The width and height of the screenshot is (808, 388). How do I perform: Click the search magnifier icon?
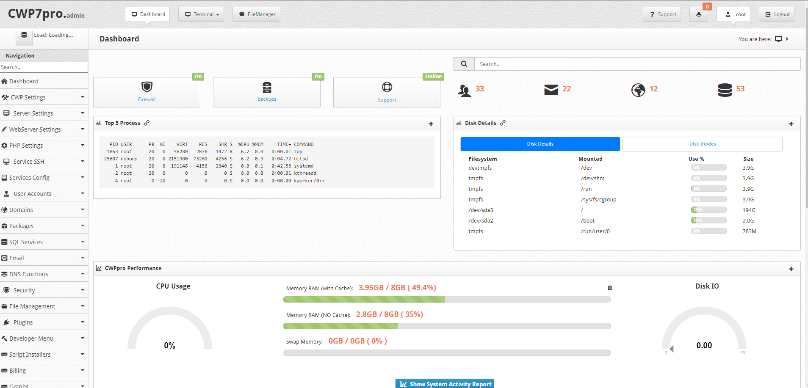click(464, 64)
